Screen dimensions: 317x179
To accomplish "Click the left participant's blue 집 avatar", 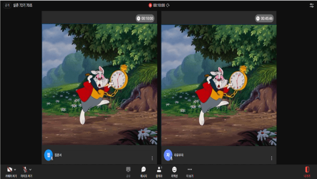I will tap(49, 155).
